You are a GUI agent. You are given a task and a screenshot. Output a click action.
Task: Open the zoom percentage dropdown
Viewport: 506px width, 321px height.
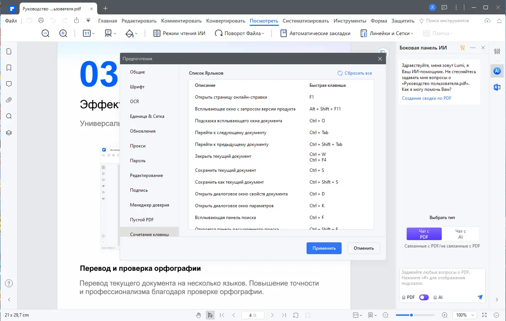click(464, 315)
